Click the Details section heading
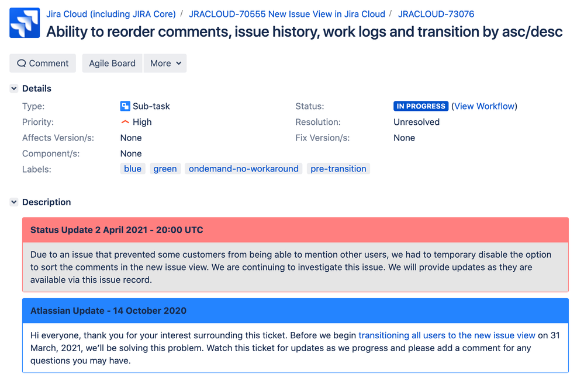This screenshot has height=382, width=584. 37,89
